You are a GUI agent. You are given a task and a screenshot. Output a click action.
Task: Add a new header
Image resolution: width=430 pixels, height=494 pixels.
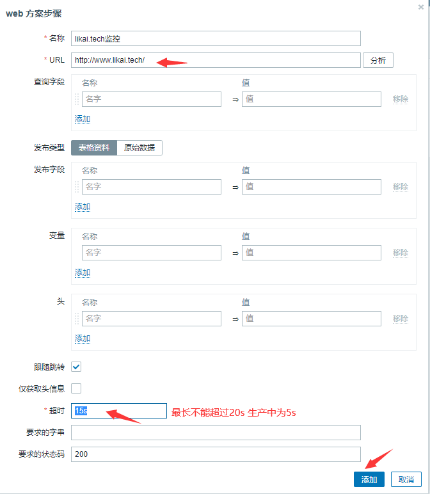point(83,339)
